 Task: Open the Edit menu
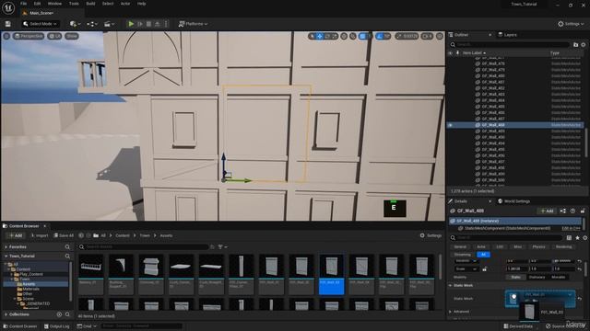37,4
